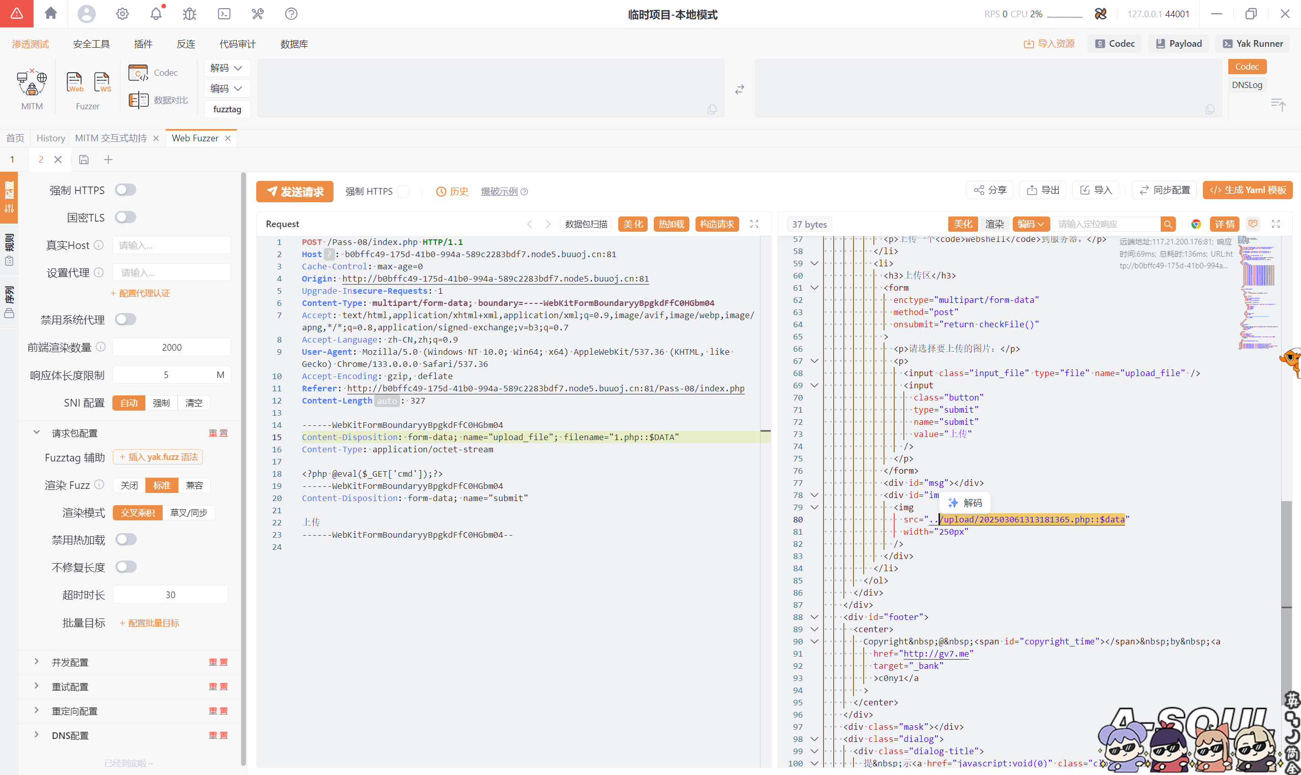1301x775 pixels.
Task: Check the 强制 HTTPS checkbox near send button
Action: point(404,192)
